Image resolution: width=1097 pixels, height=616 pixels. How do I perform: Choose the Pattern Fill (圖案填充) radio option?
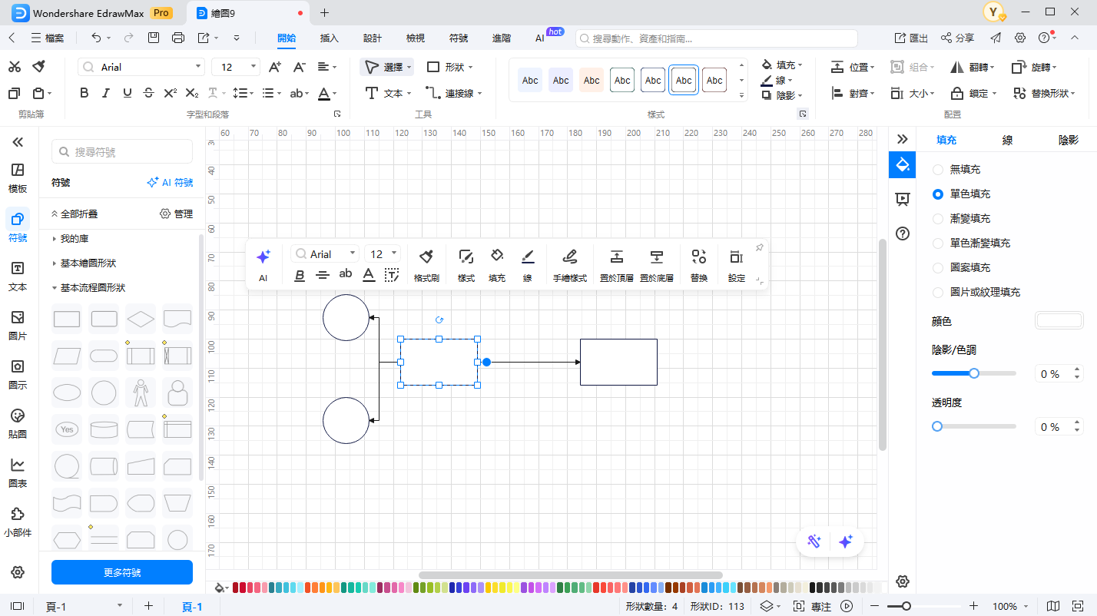938,268
